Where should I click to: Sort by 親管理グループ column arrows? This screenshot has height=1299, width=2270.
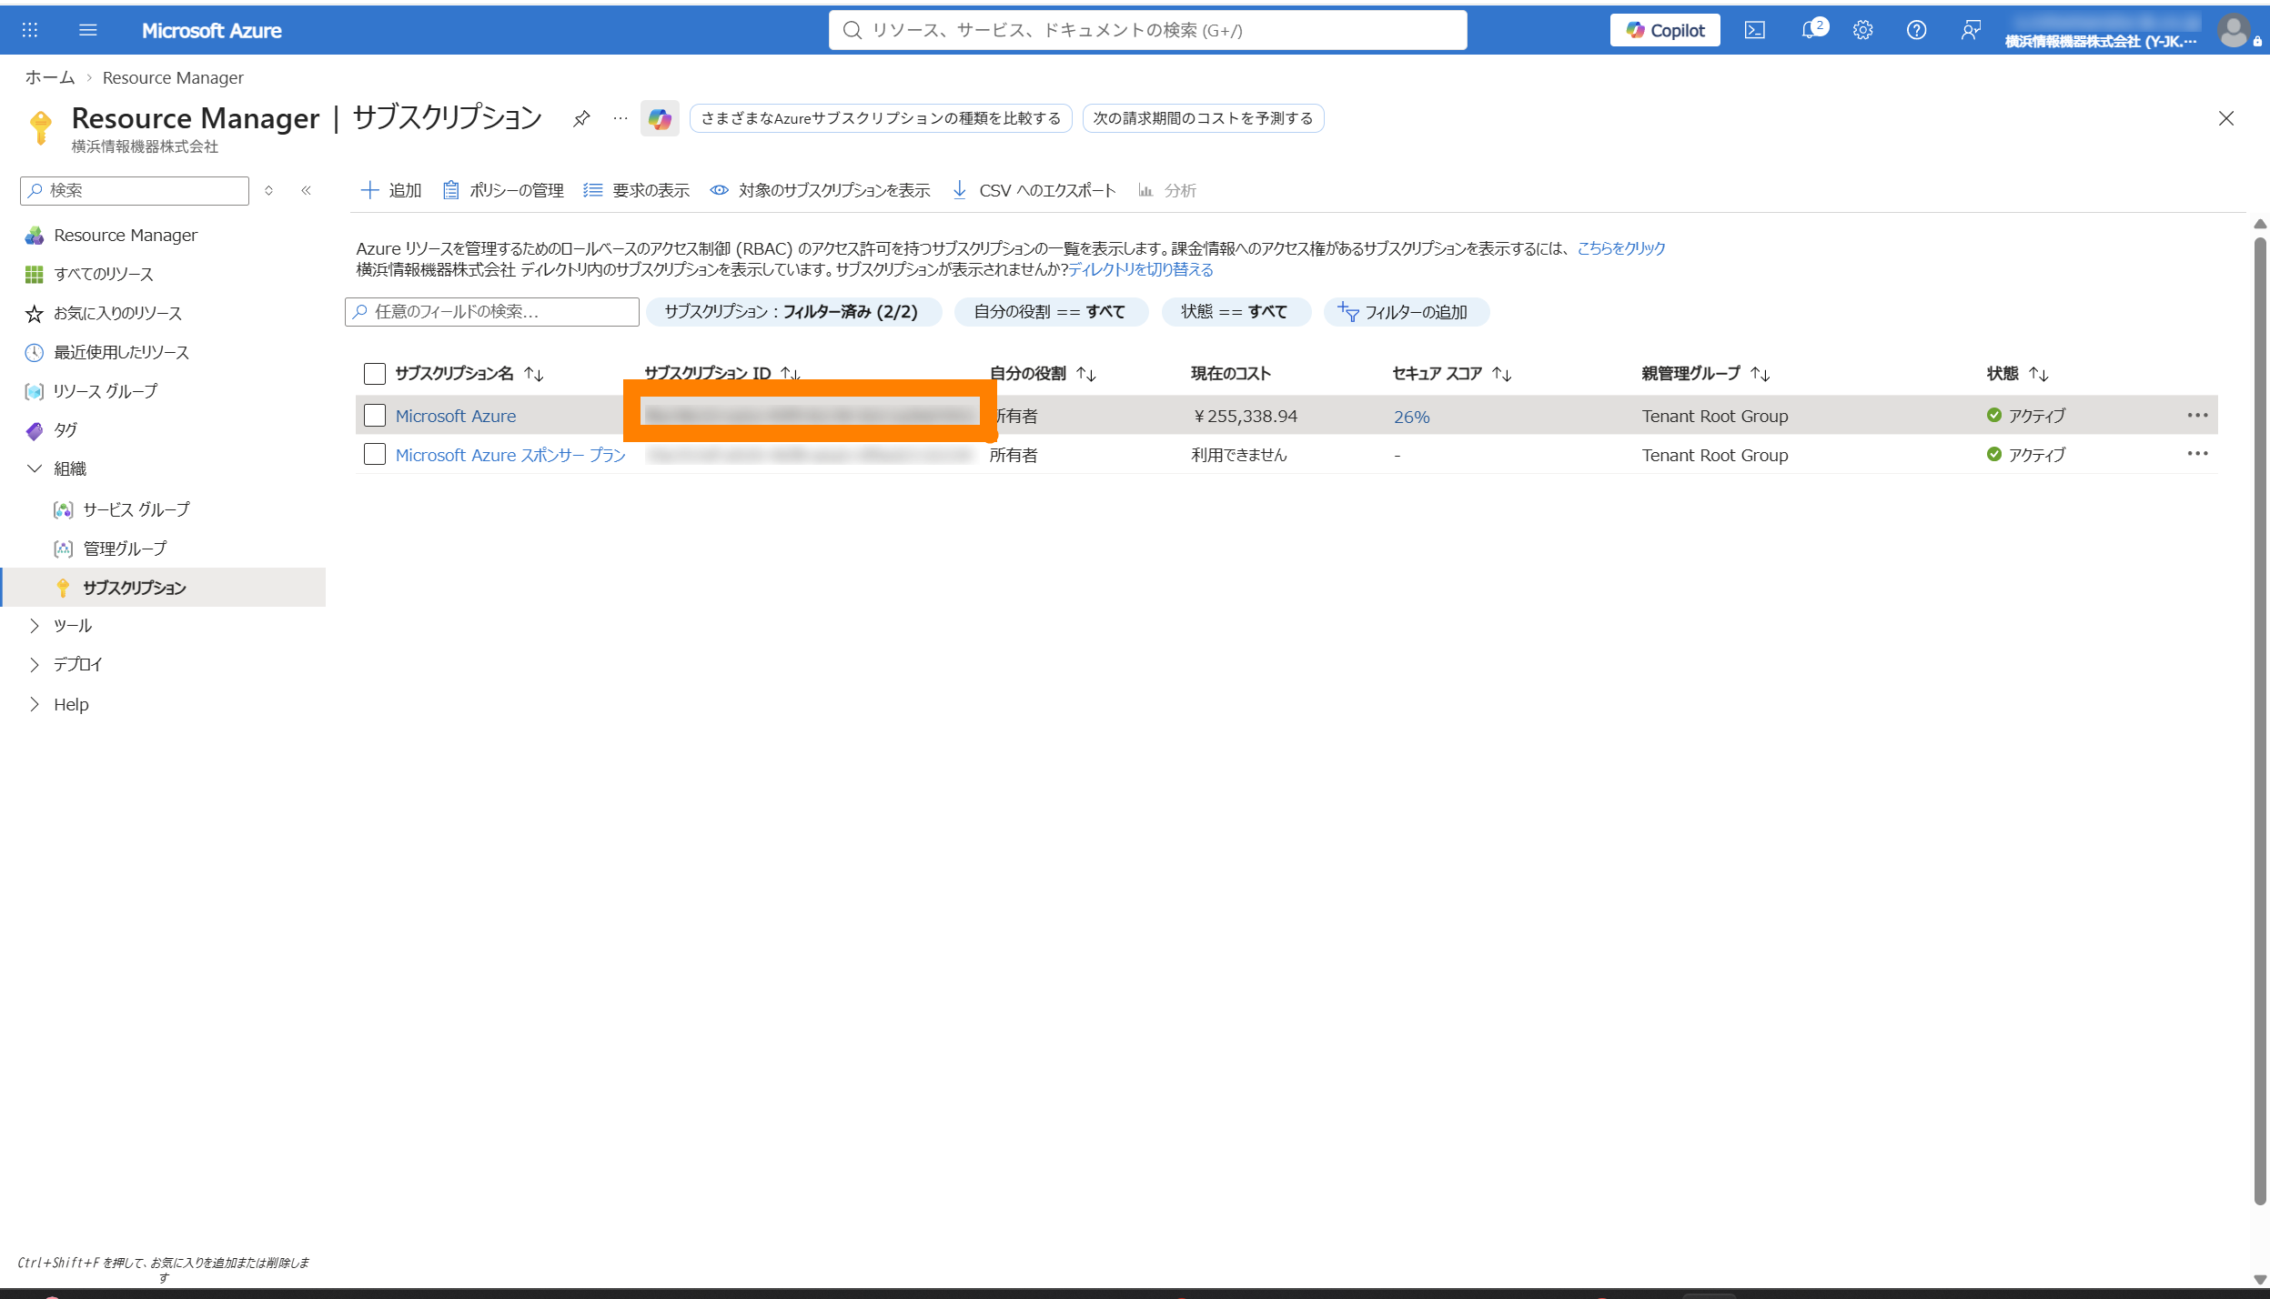1761,374
